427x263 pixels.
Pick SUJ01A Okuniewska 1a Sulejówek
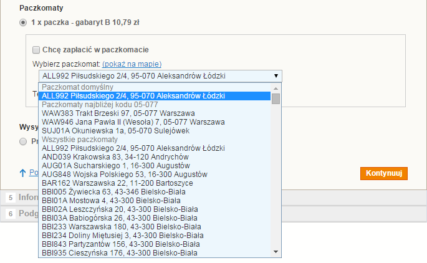(155, 131)
